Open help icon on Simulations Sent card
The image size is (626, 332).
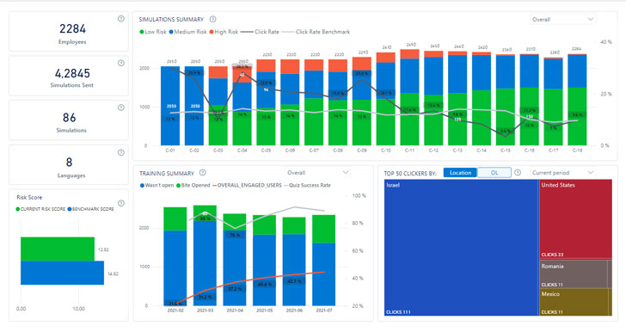(121, 63)
